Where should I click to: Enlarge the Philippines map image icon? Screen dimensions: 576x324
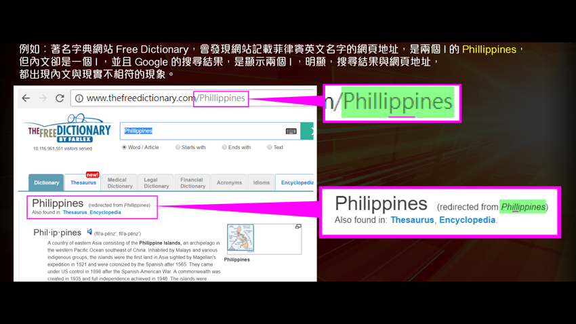click(298, 226)
